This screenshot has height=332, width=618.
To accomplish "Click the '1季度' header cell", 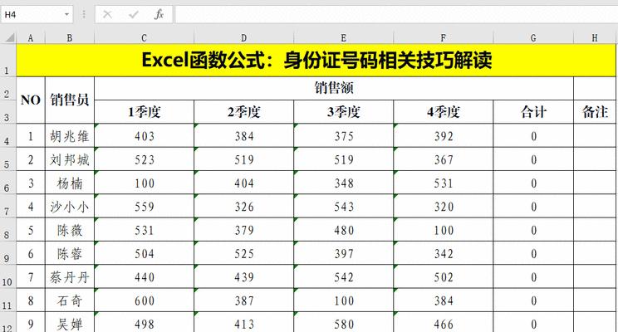I will pyautogui.click(x=144, y=112).
